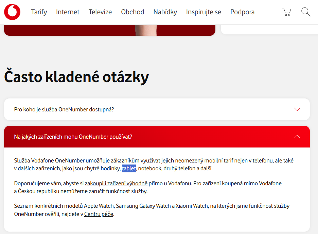Select Nabídky in the navigation bar

coord(165,12)
